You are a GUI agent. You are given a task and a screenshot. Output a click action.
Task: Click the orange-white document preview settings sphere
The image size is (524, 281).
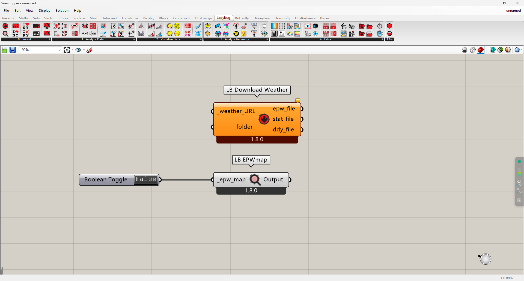tap(508, 50)
